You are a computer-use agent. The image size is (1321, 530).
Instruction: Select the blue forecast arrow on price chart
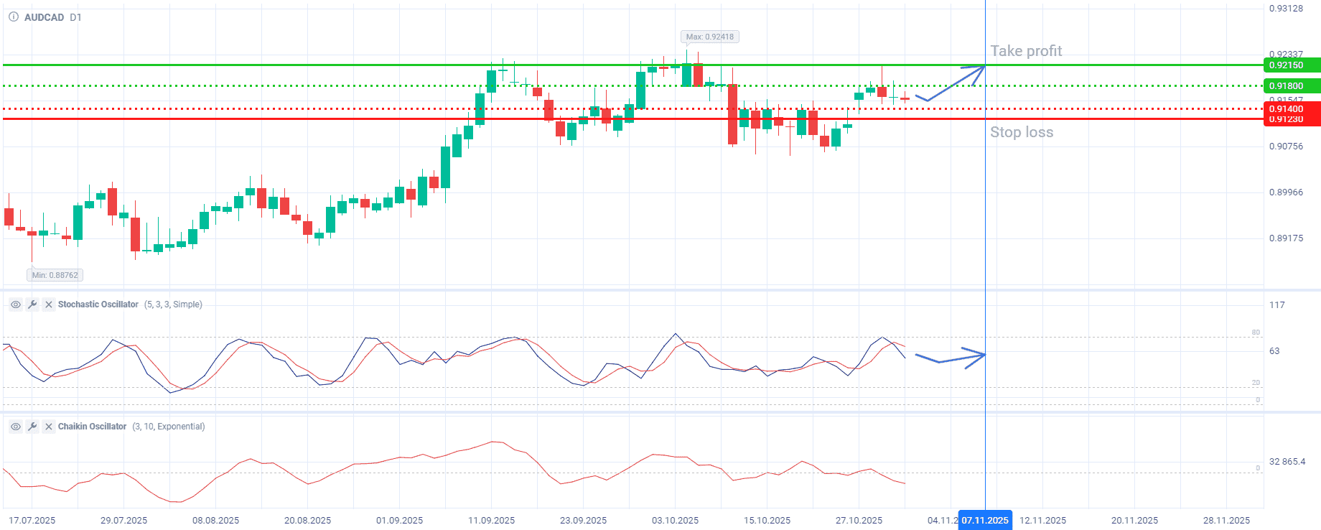coord(955,81)
